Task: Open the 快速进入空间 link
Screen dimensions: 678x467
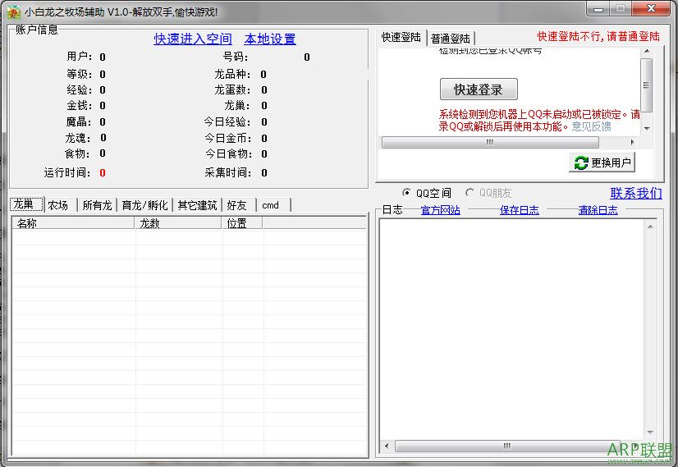Action: 193,39
